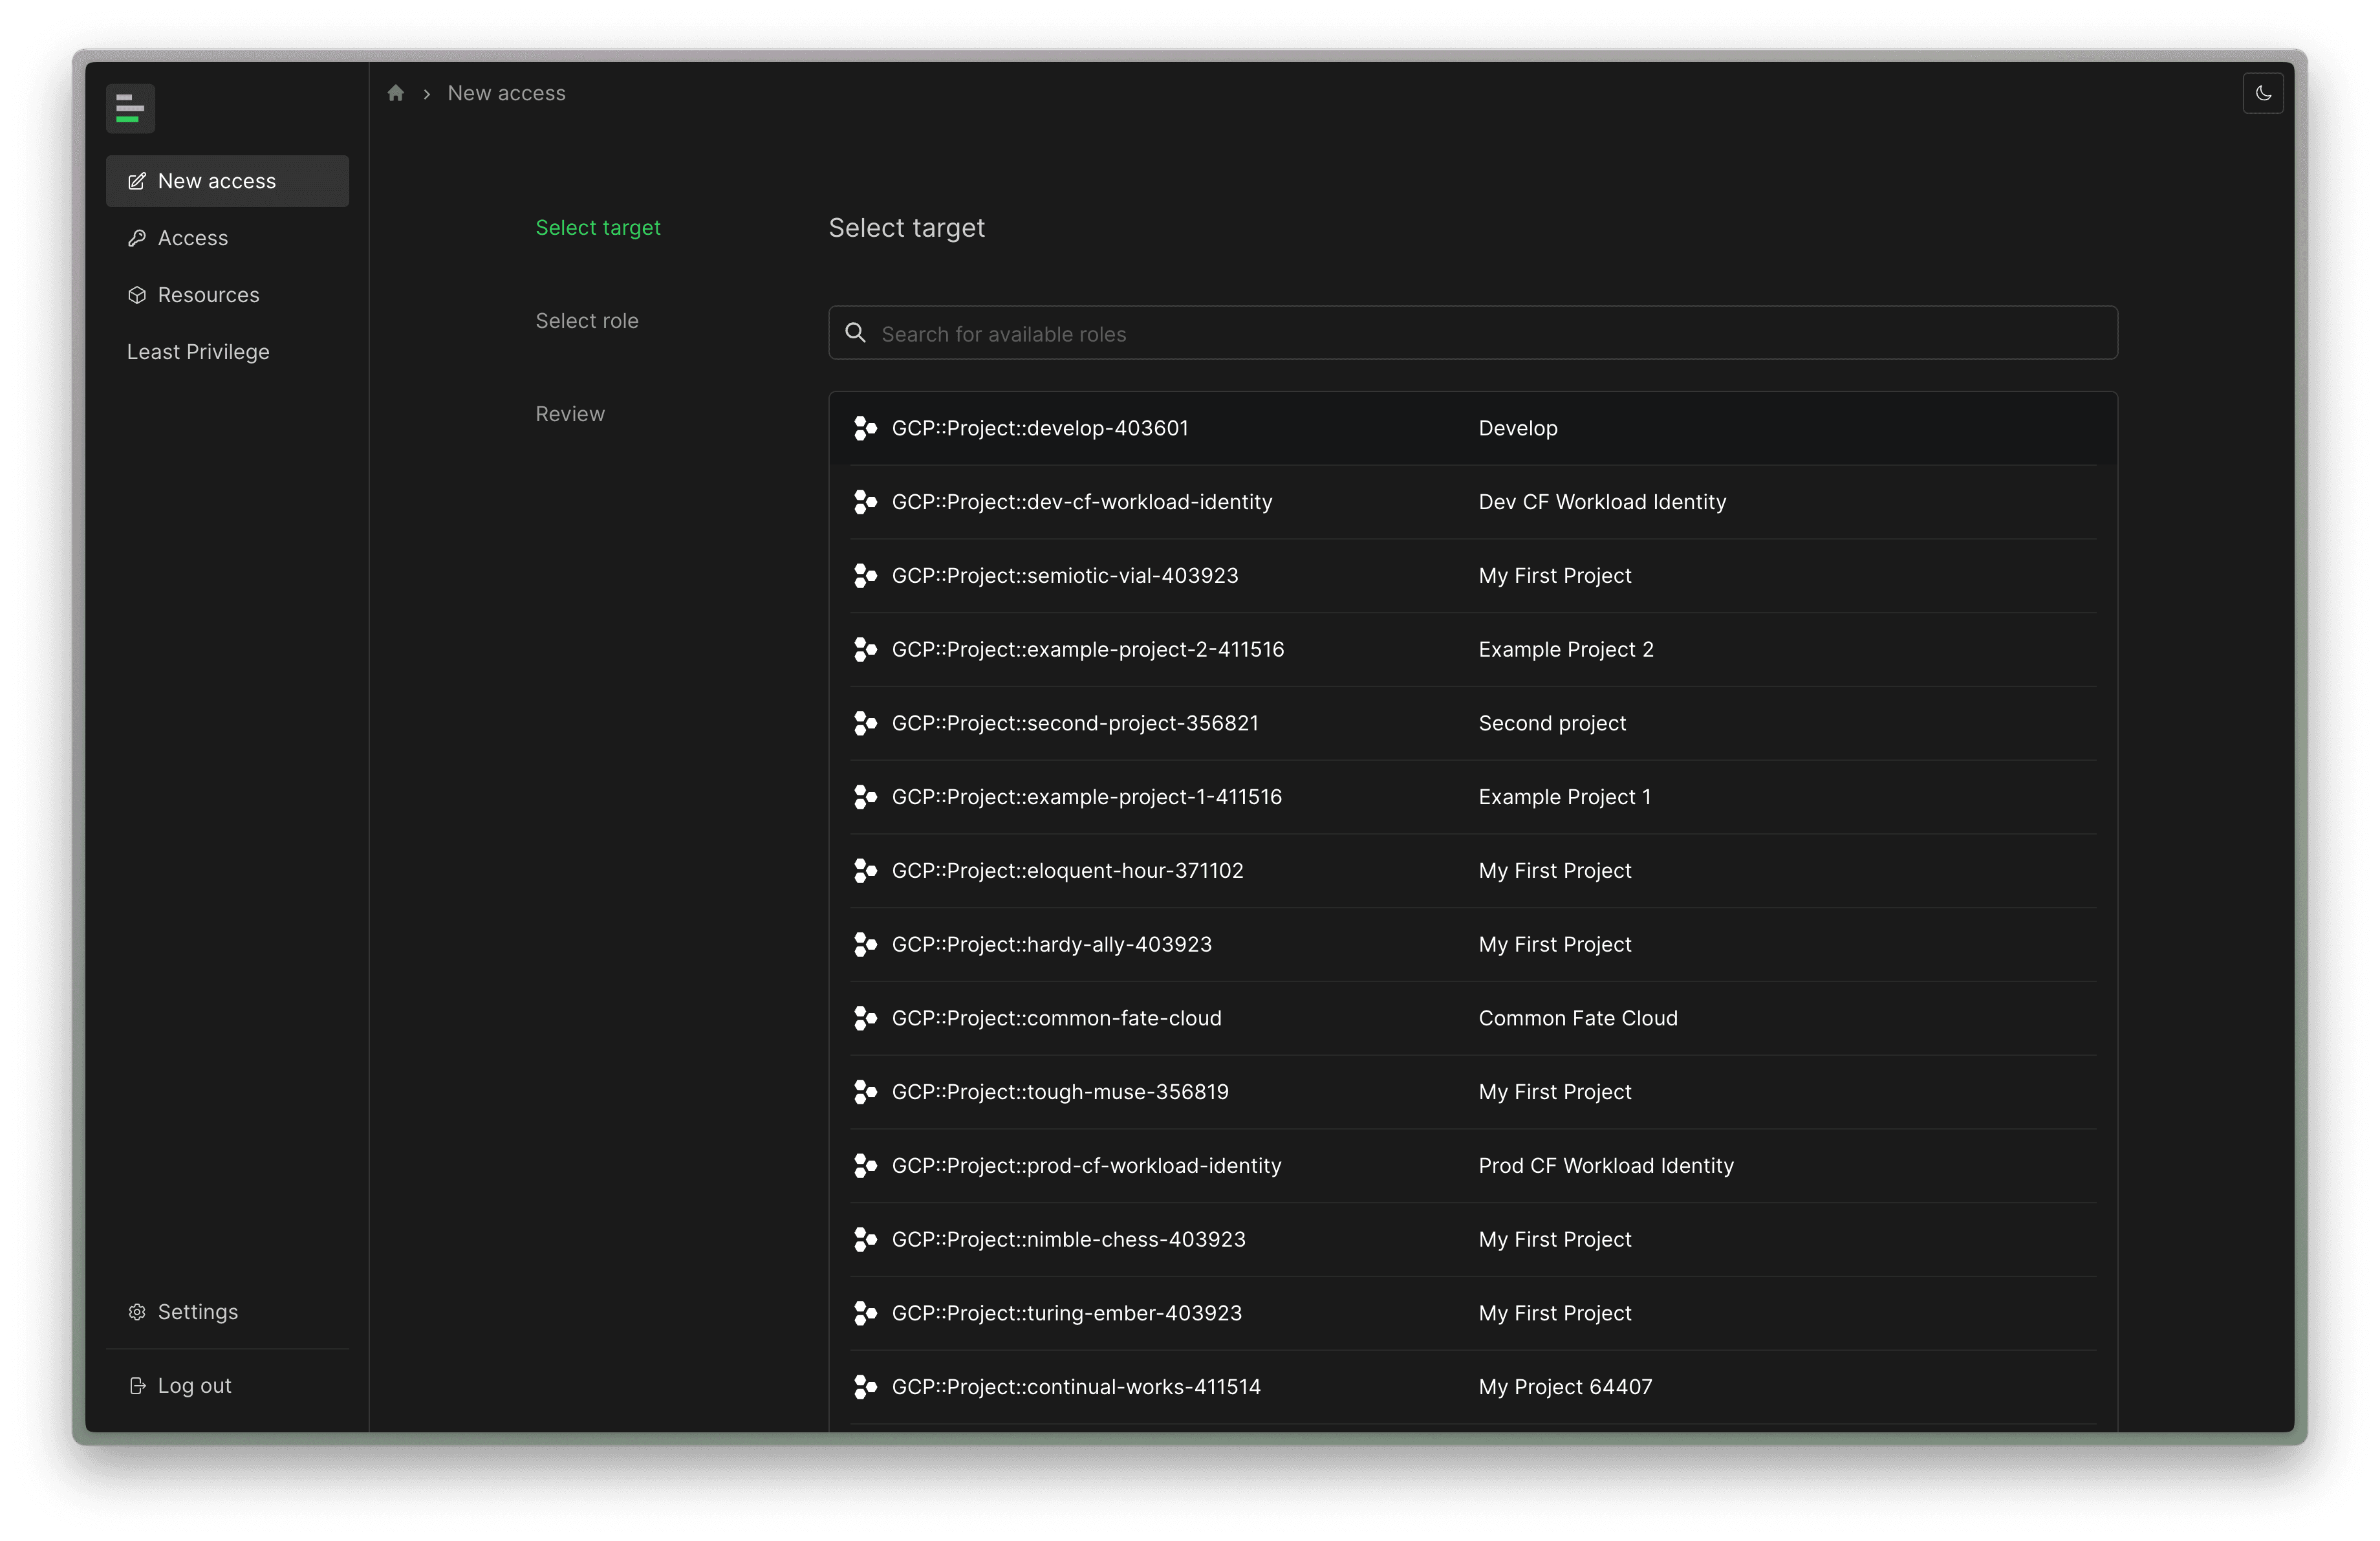Select GCP::Project::nimble-chess-403923

[x=1473, y=1240]
